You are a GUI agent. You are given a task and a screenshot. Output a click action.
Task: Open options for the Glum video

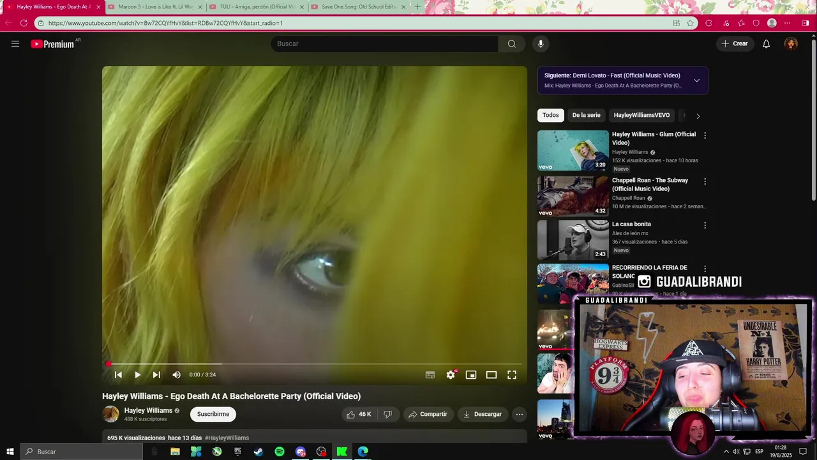[705, 135]
